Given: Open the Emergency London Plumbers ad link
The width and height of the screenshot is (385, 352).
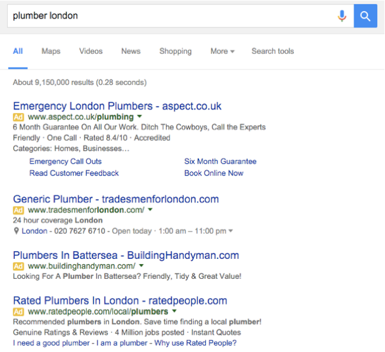Looking at the screenshot, I should [117, 106].
